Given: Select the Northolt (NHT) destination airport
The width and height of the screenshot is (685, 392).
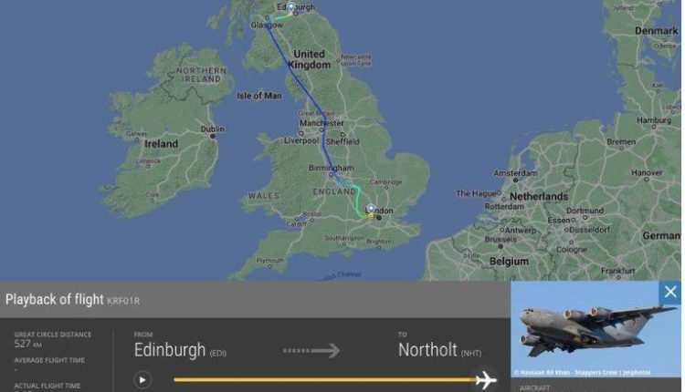Looking at the screenshot, I should click(x=439, y=350).
